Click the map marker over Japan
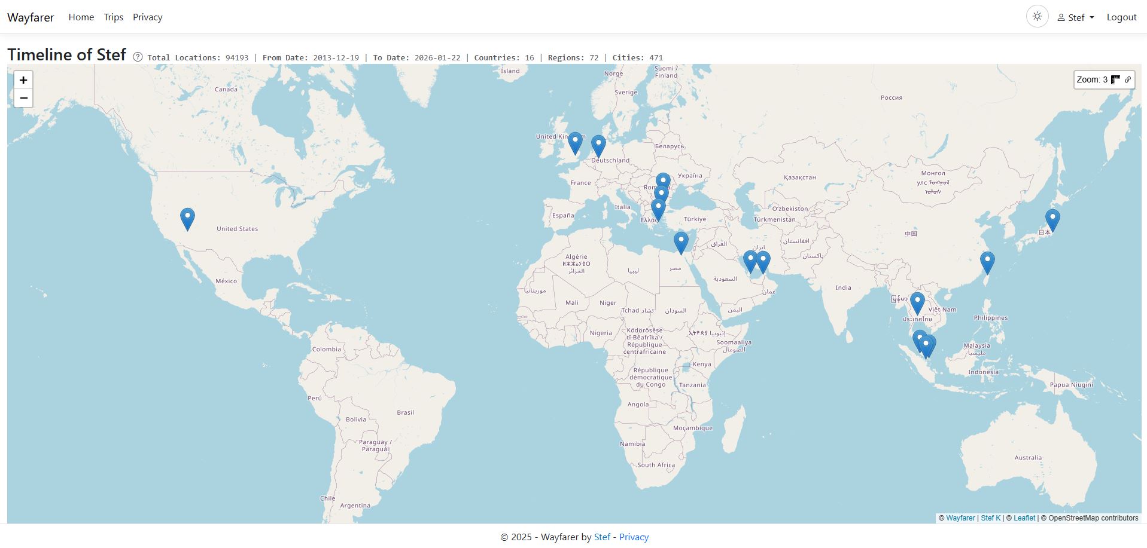The image size is (1147, 548). point(1052,221)
